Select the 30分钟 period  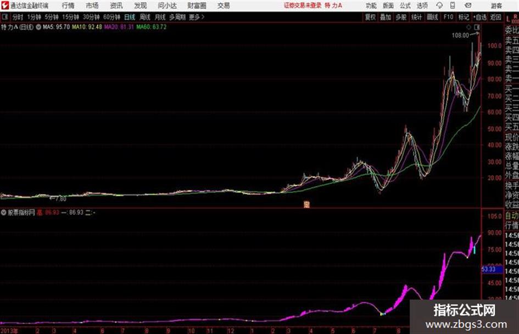tap(91, 17)
